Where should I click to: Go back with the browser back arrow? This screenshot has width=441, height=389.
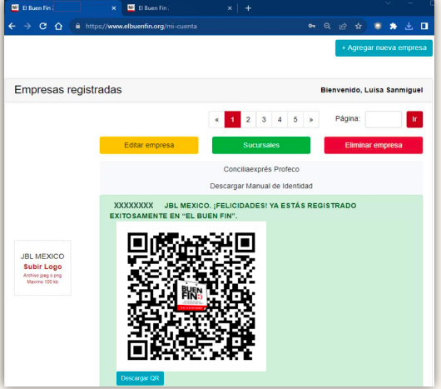tap(12, 26)
